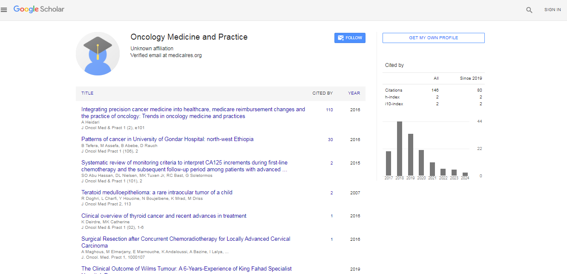Open Teratoid medulloepithelioma article
Image resolution: width=567 pixels, height=274 pixels.
pyautogui.click(x=157, y=193)
